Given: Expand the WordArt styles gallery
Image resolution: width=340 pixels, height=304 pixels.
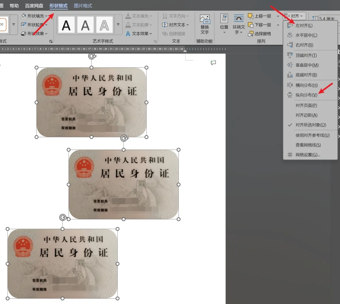Looking at the screenshot, I should point(118,24).
